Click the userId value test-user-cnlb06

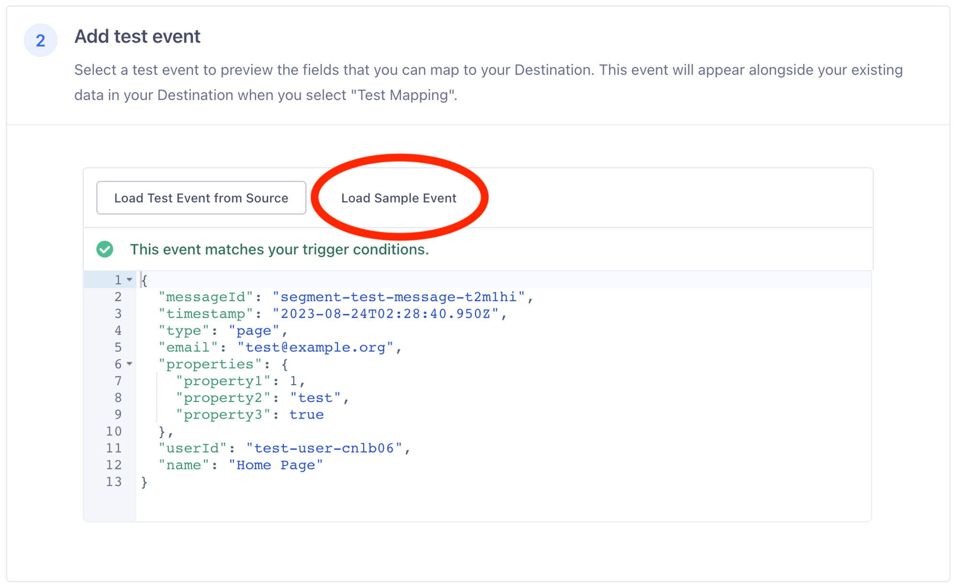coord(324,448)
